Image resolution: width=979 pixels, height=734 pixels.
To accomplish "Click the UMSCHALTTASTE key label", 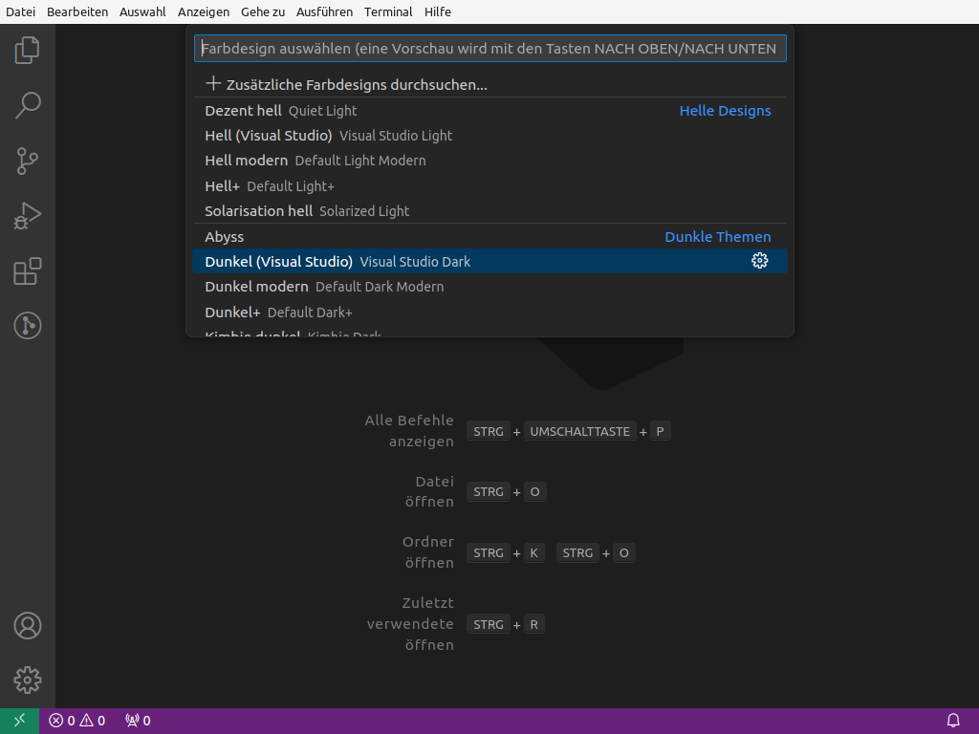I will [x=580, y=431].
